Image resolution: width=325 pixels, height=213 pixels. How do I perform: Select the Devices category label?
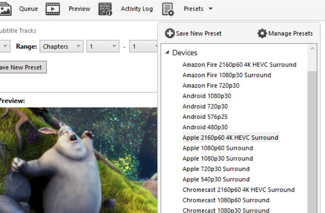(x=185, y=53)
